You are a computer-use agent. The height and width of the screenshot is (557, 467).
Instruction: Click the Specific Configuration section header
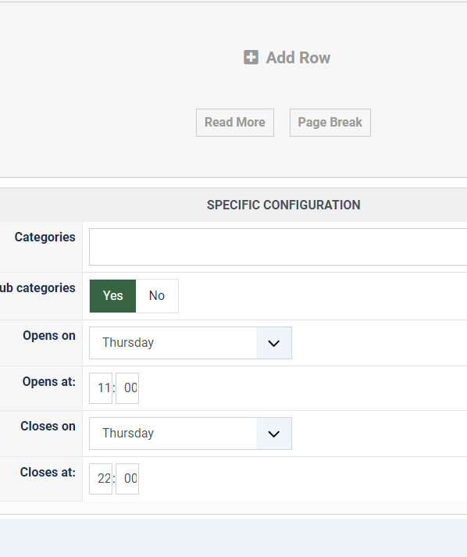[283, 205]
